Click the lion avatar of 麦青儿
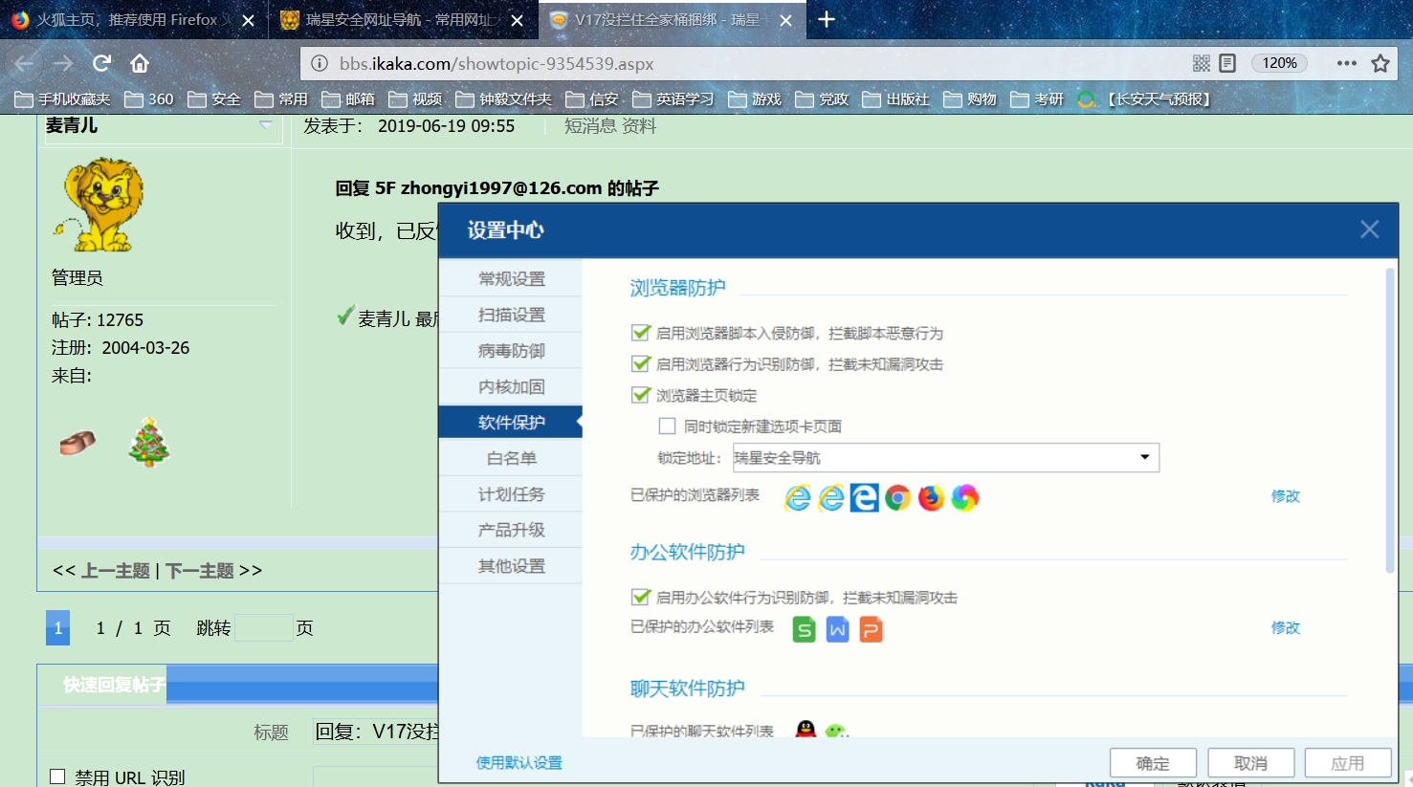Image resolution: width=1413 pixels, height=787 pixels. [x=99, y=205]
